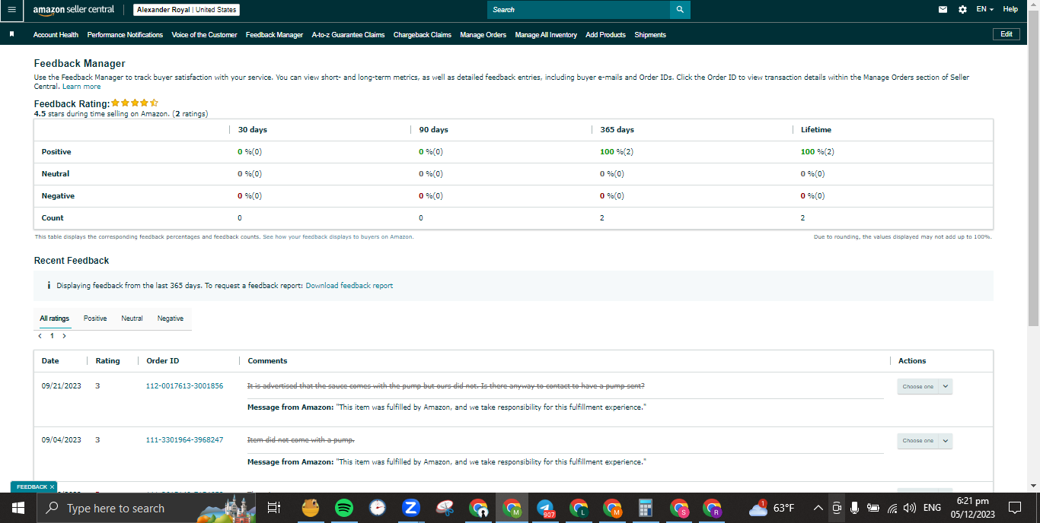Open the volume speaker tray icon
Image resolution: width=1040 pixels, height=523 pixels.
[x=910, y=508]
